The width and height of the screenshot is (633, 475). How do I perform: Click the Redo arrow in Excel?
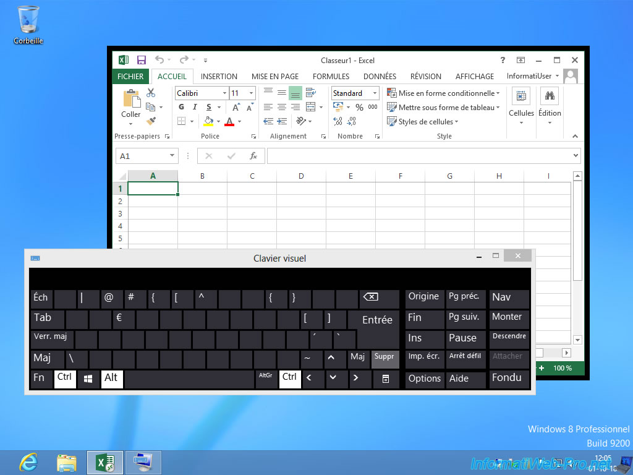pos(184,60)
